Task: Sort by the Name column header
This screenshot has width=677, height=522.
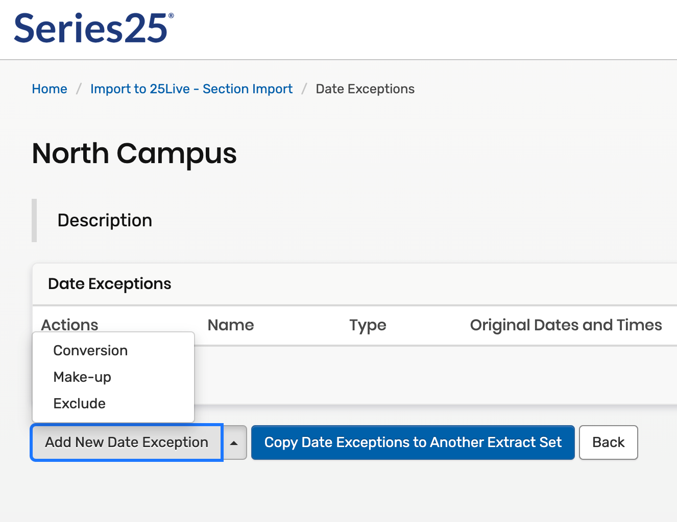Action: click(231, 325)
